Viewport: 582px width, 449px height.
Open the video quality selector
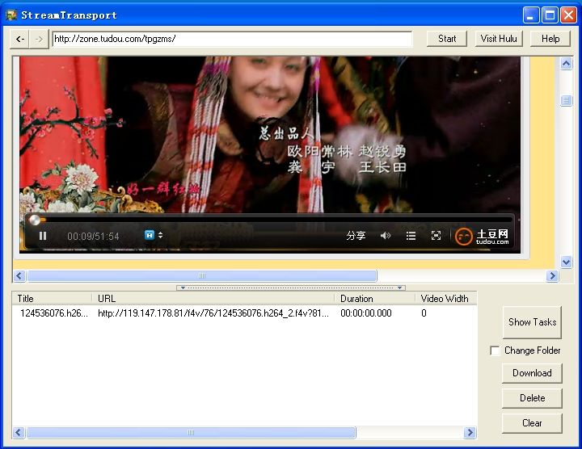click(x=153, y=236)
